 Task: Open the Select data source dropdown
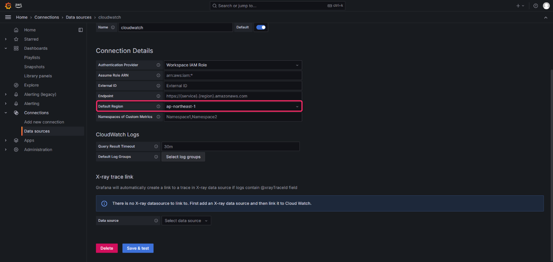[186, 221]
